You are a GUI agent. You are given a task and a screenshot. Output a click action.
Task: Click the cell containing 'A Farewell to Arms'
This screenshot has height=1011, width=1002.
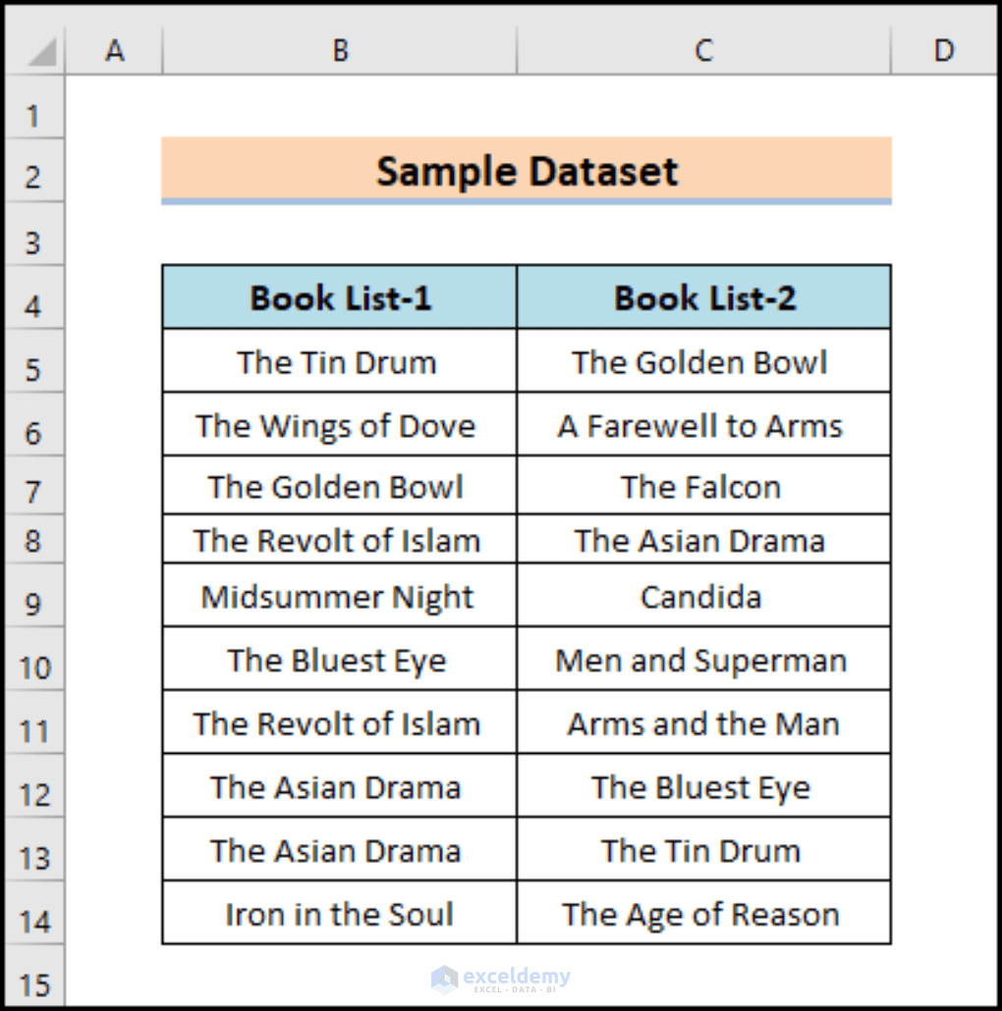coord(702,425)
